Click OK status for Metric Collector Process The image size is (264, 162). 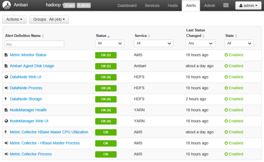106,154
